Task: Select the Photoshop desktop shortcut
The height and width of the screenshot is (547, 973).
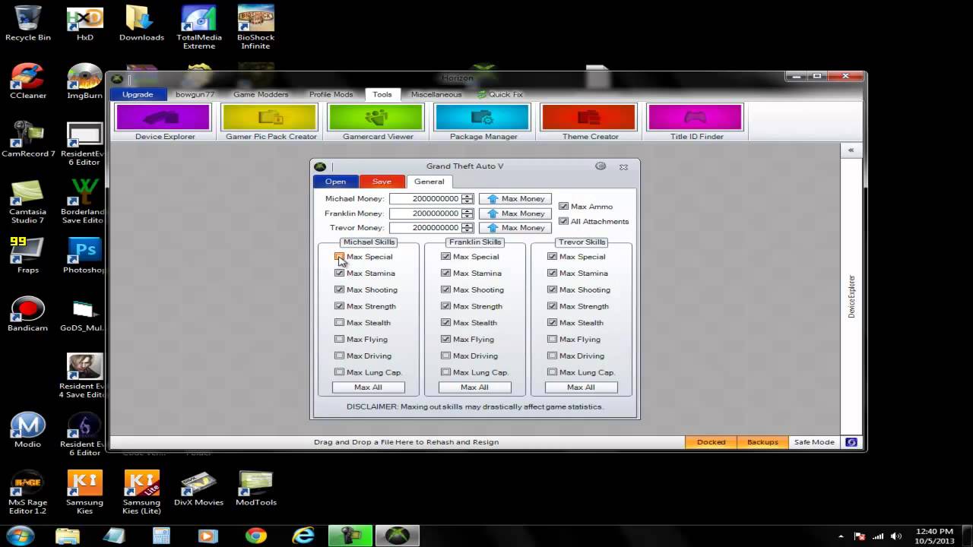Action: [85, 255]
